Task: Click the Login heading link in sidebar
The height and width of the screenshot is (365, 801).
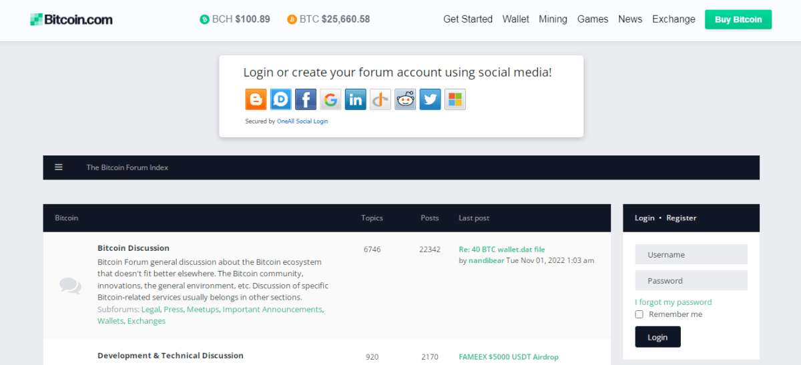Action: (x=645, y=218)
